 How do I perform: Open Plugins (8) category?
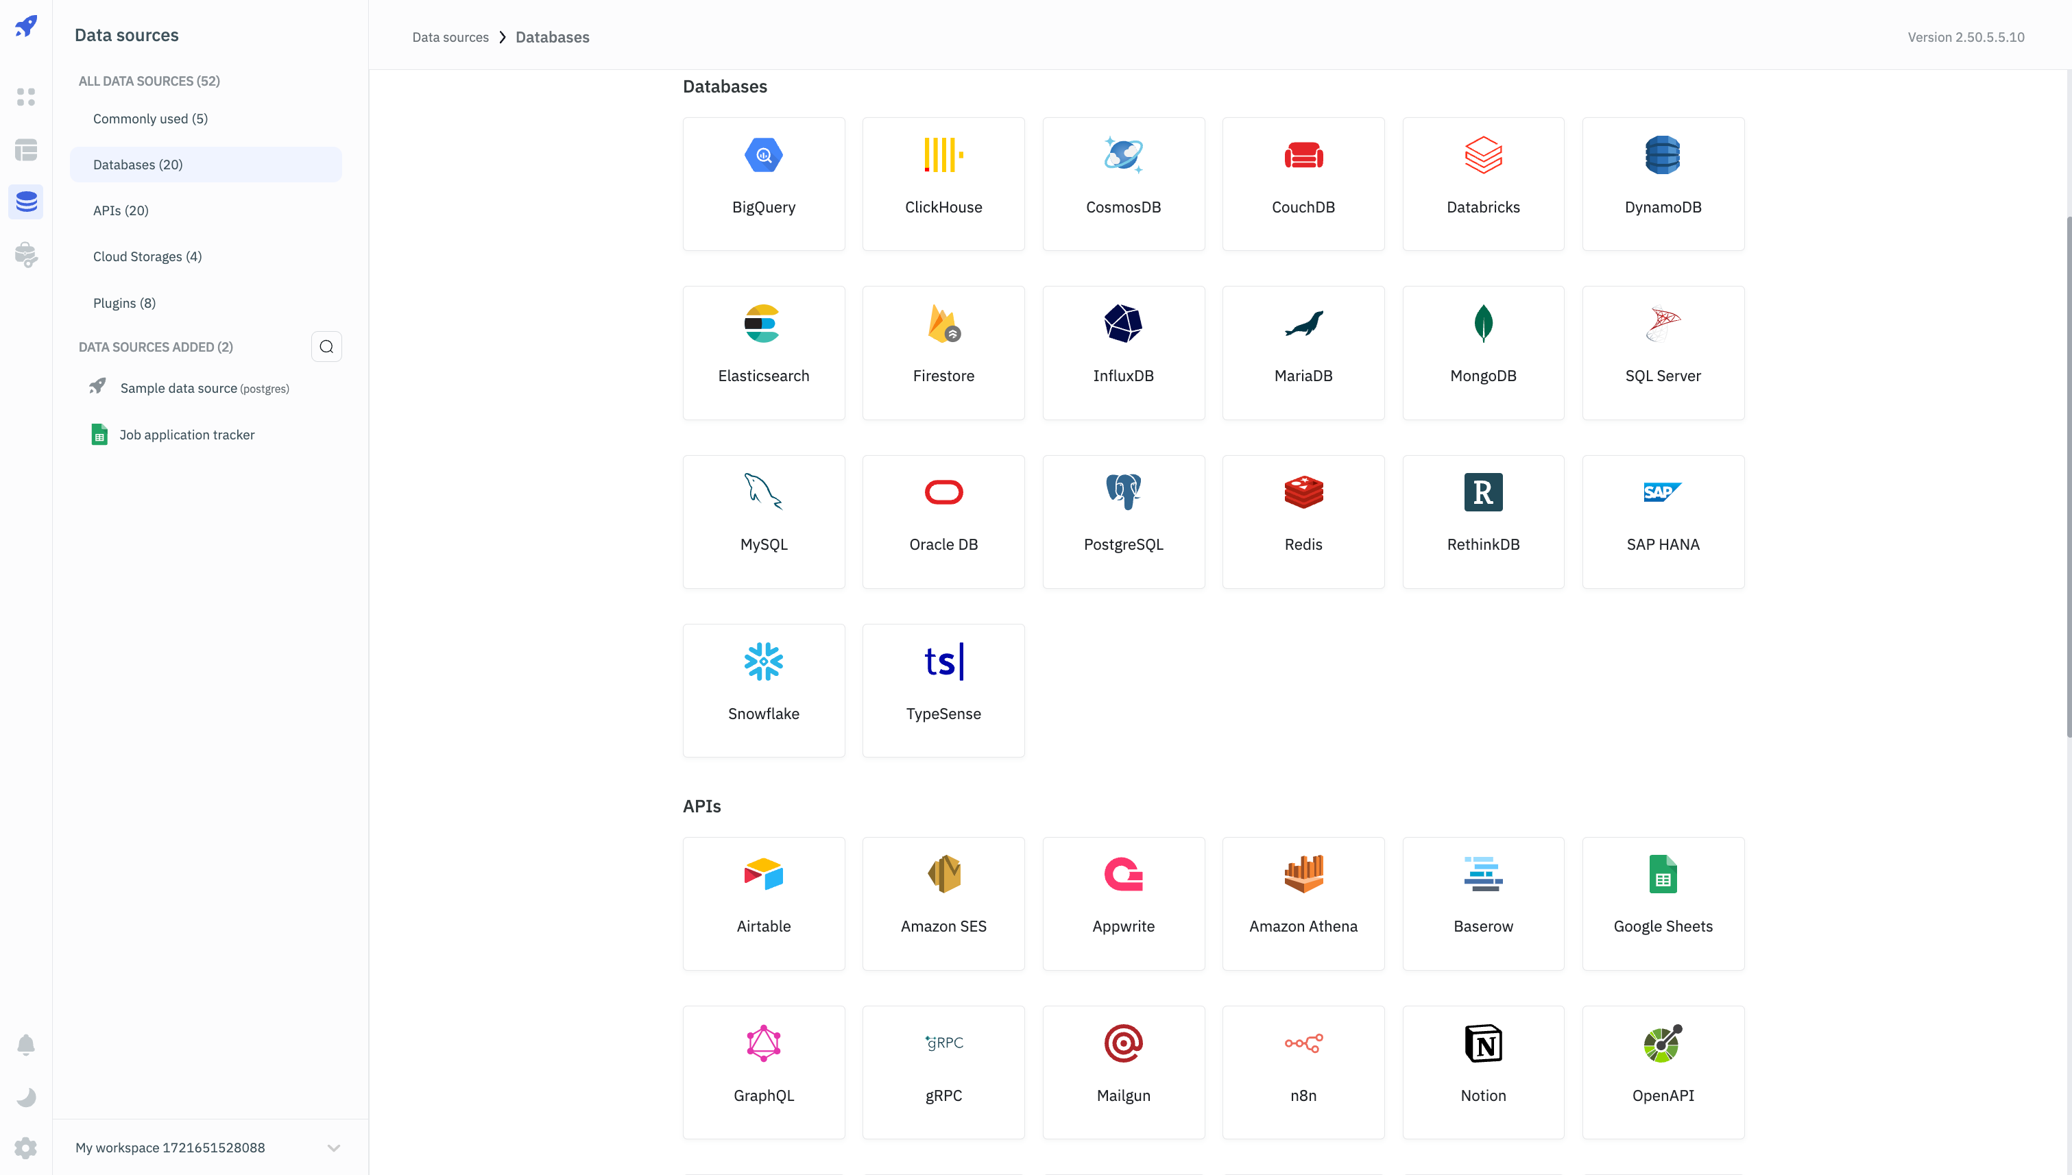click(206, 304)
